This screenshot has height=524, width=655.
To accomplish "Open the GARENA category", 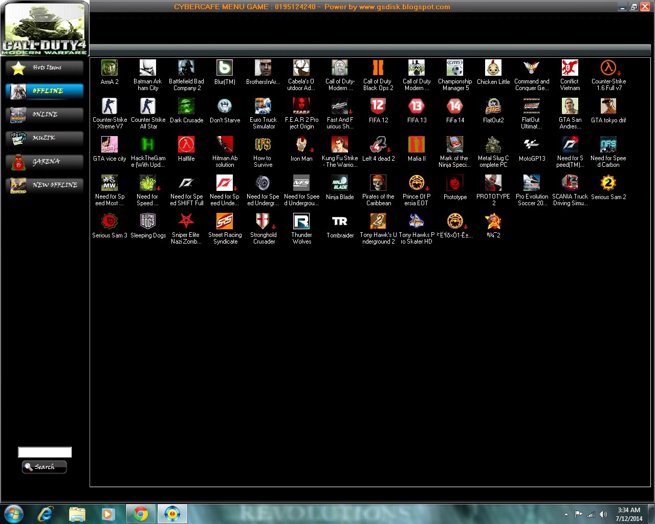I will (x=45, y=162).
